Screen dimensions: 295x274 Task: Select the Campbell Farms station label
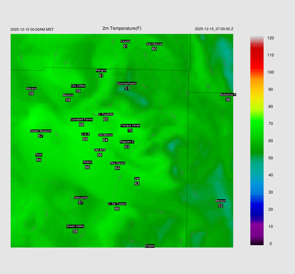pos(82,119)
